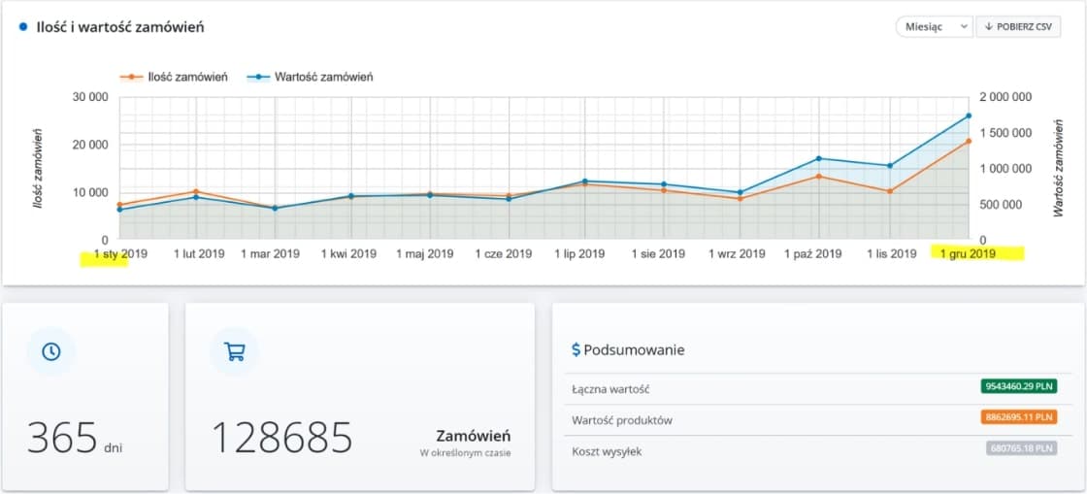Select the December 2019 blue data point
This screenshot has width=1087, height=494.
(969, 115)
